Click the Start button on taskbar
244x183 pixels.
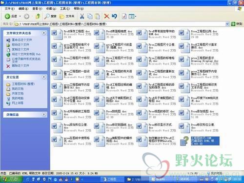click(x=11, y=179)
